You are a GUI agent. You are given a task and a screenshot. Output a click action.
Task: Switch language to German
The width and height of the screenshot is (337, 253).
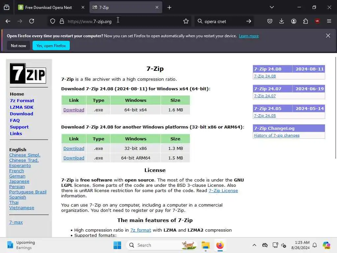(17, 176)
